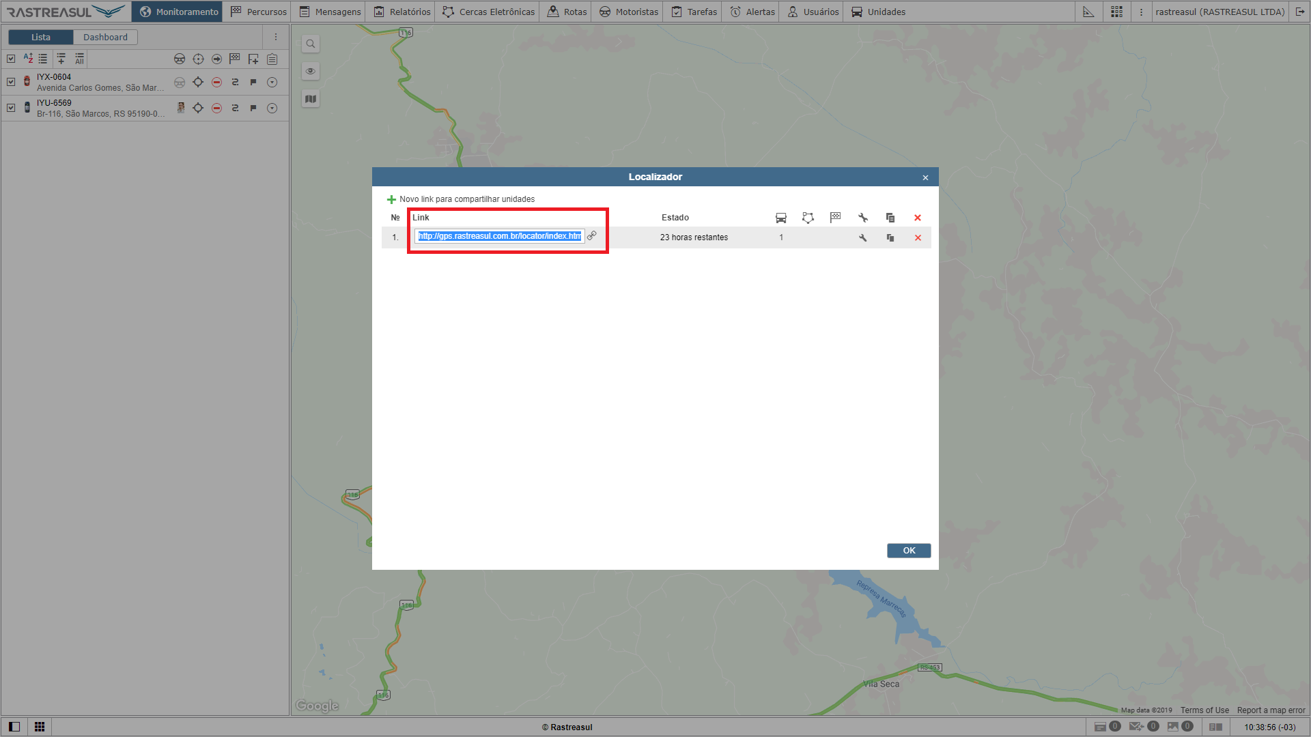Viewport: 1311px width, 737px height.
Task: Open the three-dot menu in the top bar
Action: (x=1141, y=12)
